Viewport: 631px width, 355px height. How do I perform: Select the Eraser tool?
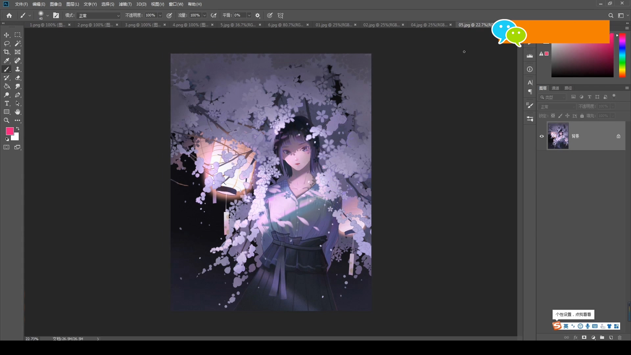pos(18,78)
